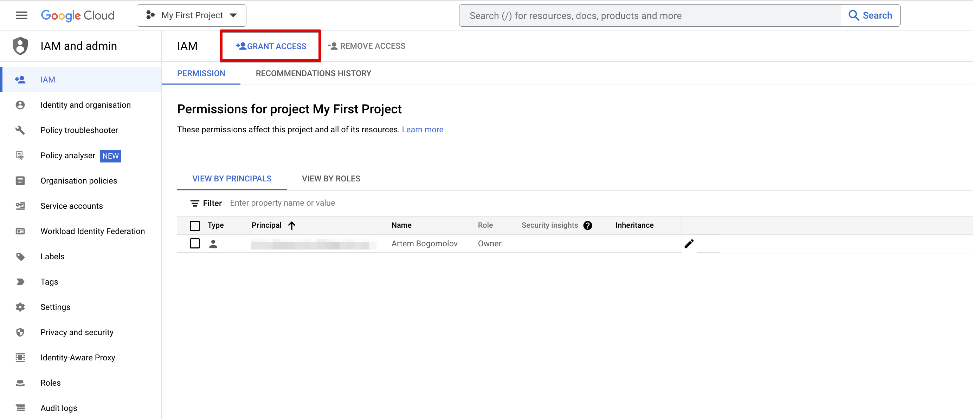Open the hamburger navigation menu
973x419 pixels.
coord(21,15)
